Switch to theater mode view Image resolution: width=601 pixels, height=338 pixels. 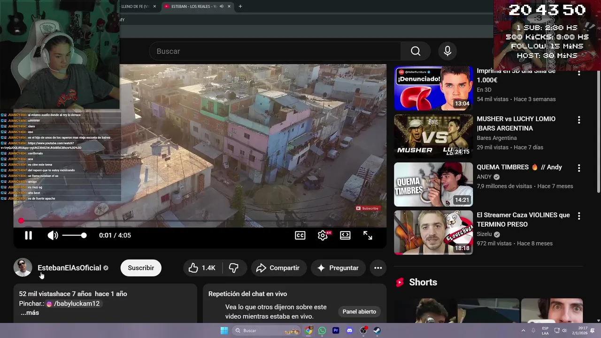tap(345, 236)
